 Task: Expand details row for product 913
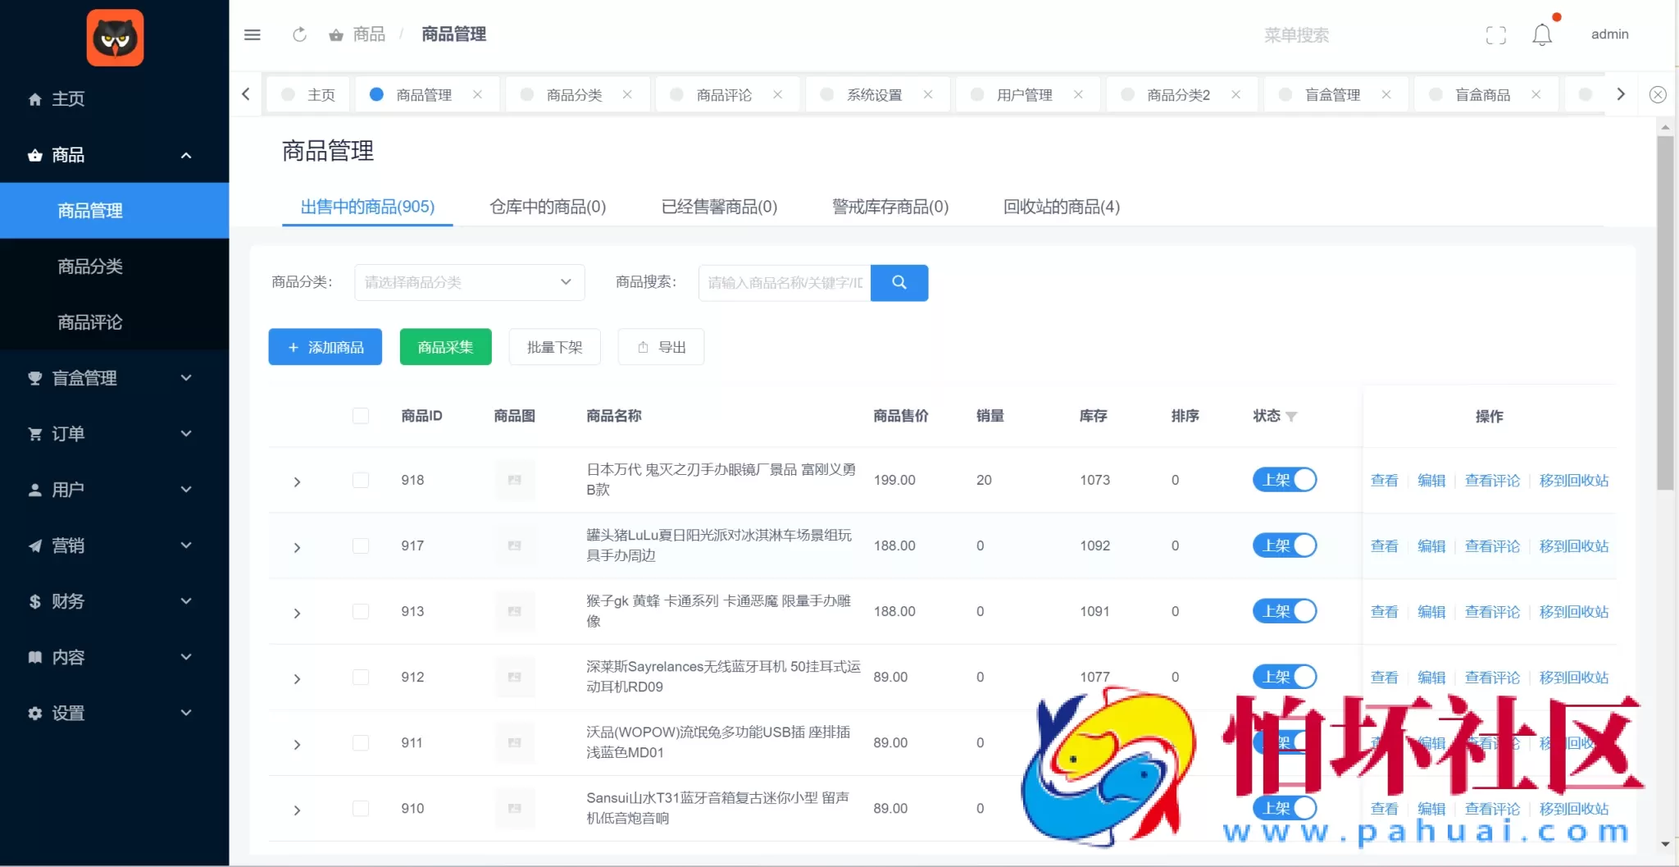coord(296,612)
